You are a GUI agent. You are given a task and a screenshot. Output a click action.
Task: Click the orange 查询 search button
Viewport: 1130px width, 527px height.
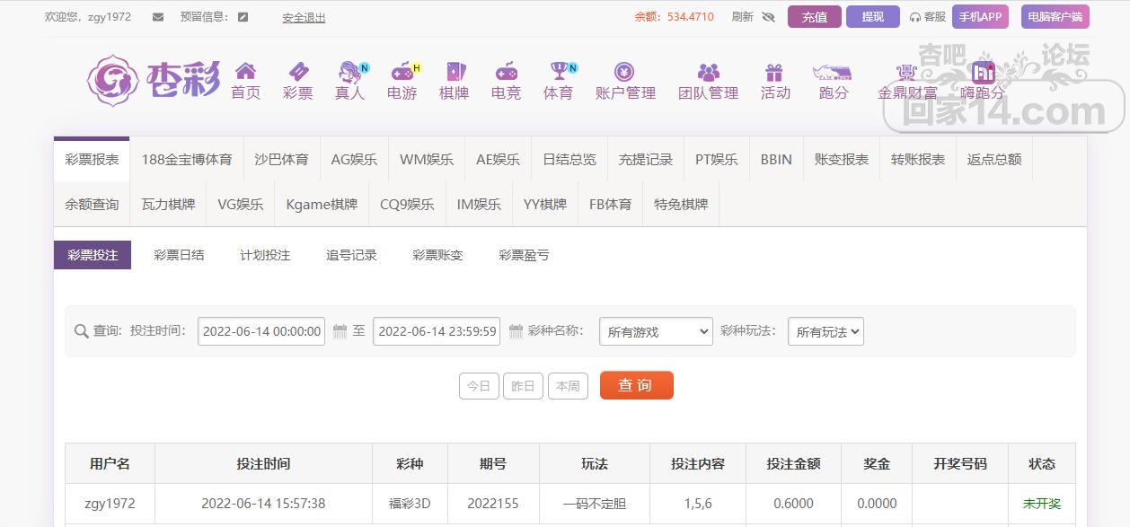point(636,385)
